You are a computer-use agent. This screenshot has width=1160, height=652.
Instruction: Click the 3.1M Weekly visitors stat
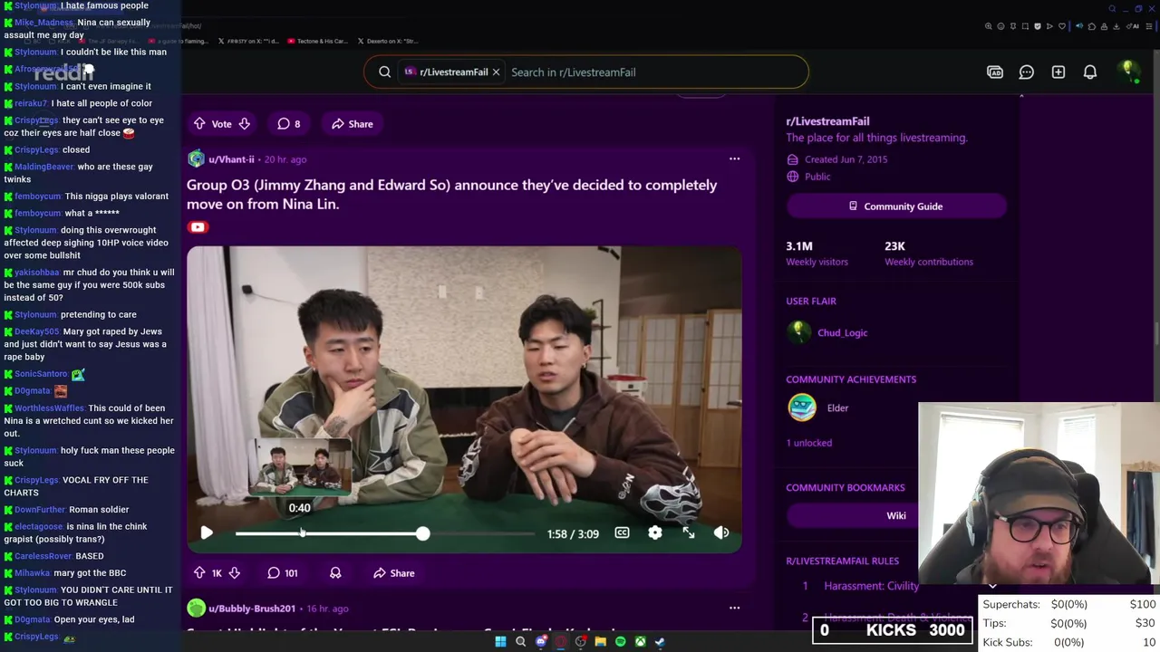817,253
